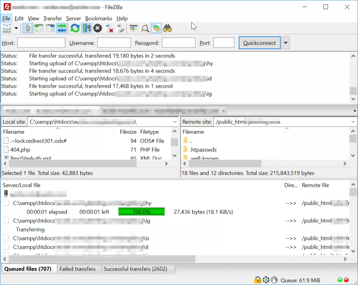Click the data type gear icon in status bar

266,280
